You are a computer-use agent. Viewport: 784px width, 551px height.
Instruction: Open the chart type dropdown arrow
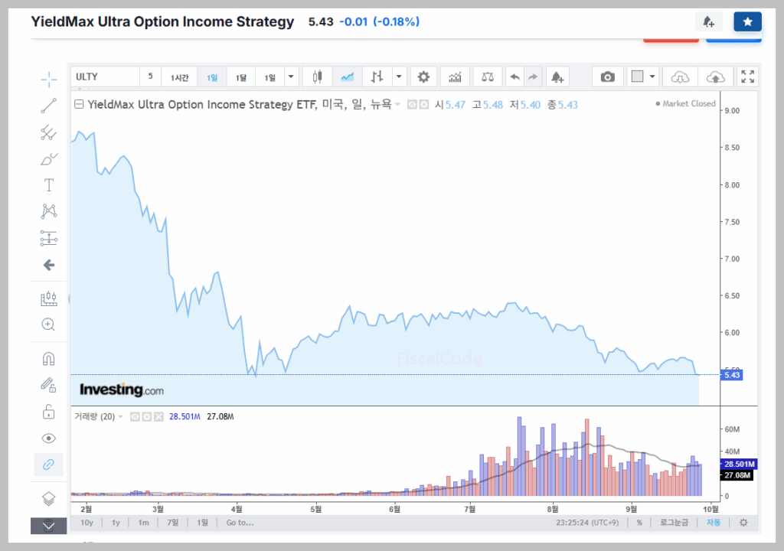click(x=399, y=77)
